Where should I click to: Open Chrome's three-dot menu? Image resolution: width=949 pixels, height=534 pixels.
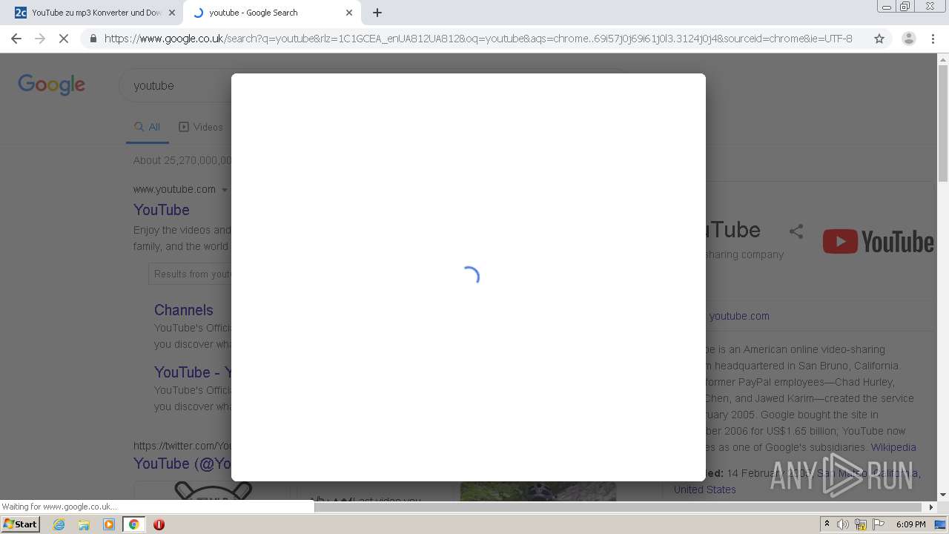coord(933,39)
